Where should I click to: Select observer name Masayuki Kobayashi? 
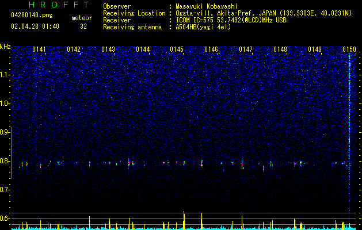click(x=207, y=6)
